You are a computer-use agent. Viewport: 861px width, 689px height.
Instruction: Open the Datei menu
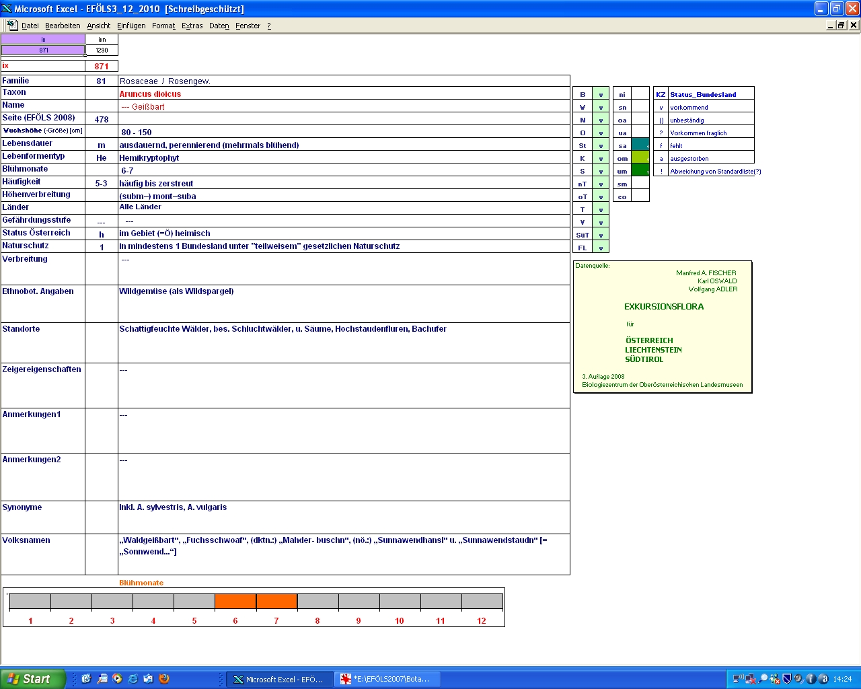click(30, 26)
